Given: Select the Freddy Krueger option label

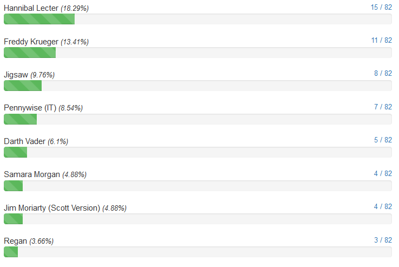Looking at the screenshot, I should 31,42.
